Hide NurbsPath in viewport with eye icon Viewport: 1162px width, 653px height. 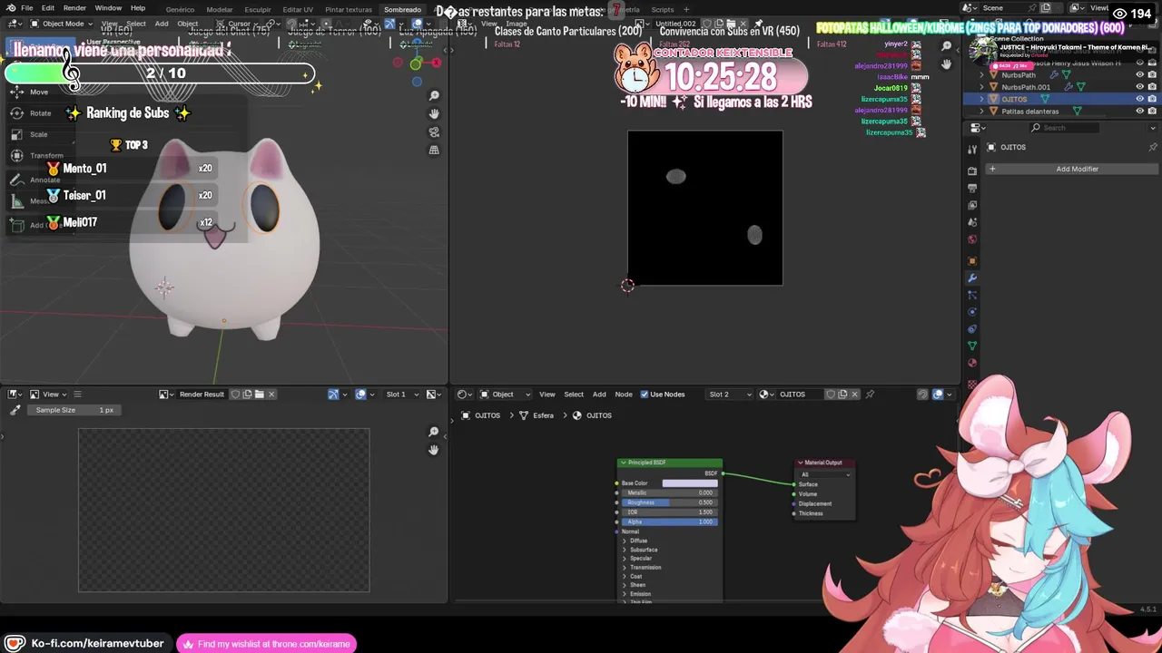click(1140, 75)
